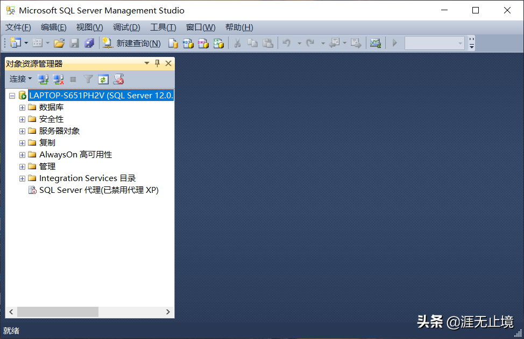Image resolution: width=524 pixels, height=339 pixels.
Task: Click the Delete script icon in Object Explorer
Action: click(x=119, y=80)
